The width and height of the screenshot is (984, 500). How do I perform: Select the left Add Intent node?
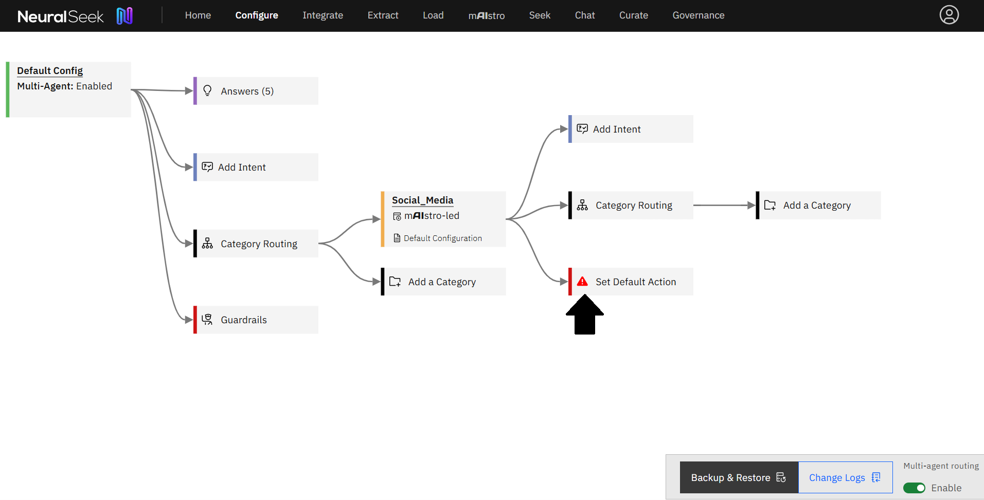pos(242,167)
